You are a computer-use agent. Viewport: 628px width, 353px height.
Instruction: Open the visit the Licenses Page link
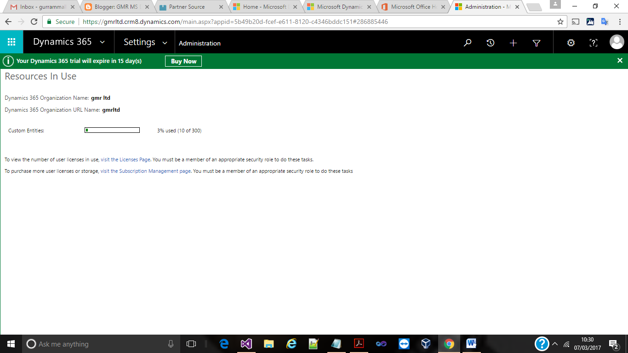point(126,159)
